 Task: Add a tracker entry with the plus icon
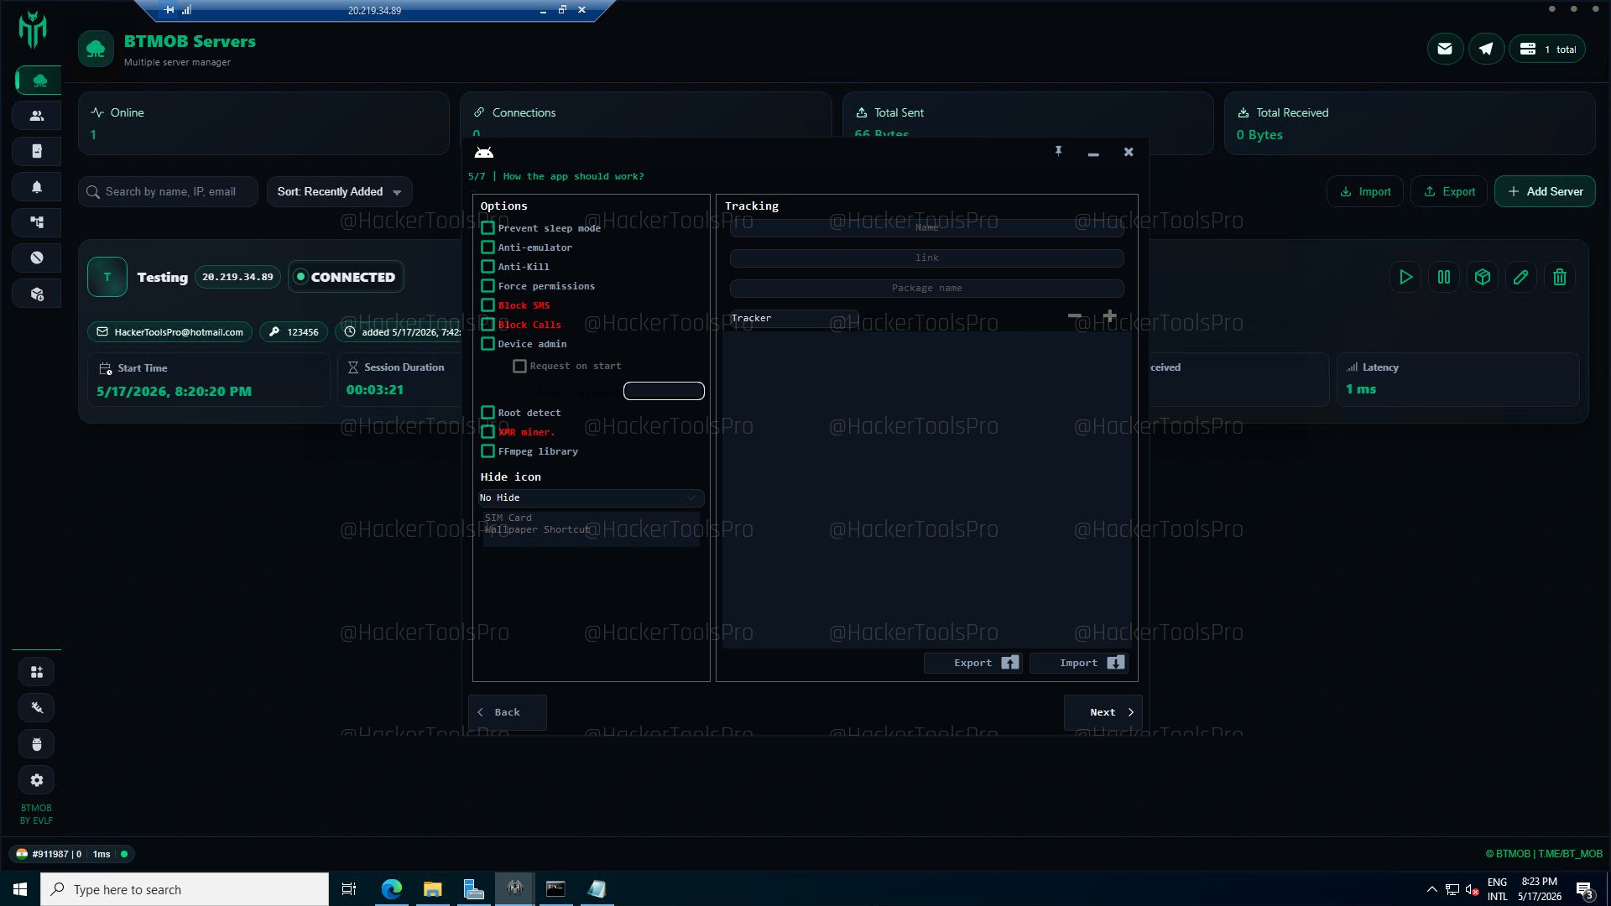[x=1109, y=316]
